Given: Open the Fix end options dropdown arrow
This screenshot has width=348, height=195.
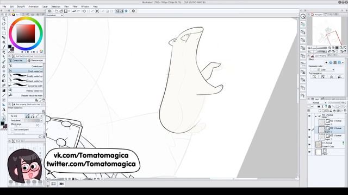Looking at the screenshot, I should click(41, 116).
